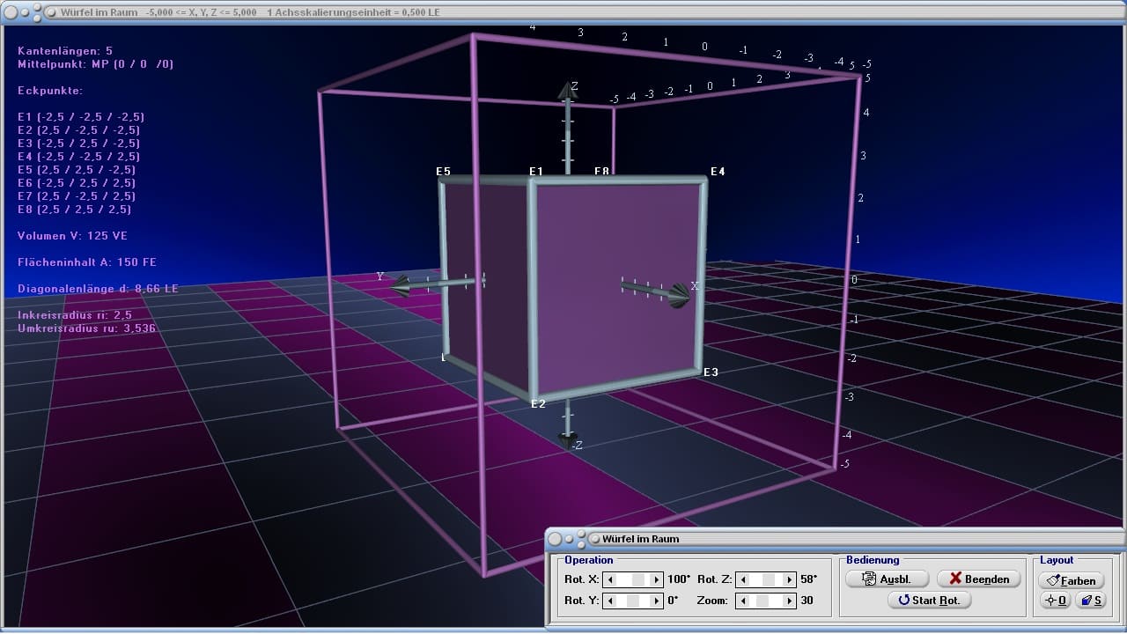The width and height of the screenshot is (1127, 634).
Task: Click the 'Volumen V: 125 VE' text
Action: pyautogui.click(x=73, y=236)
